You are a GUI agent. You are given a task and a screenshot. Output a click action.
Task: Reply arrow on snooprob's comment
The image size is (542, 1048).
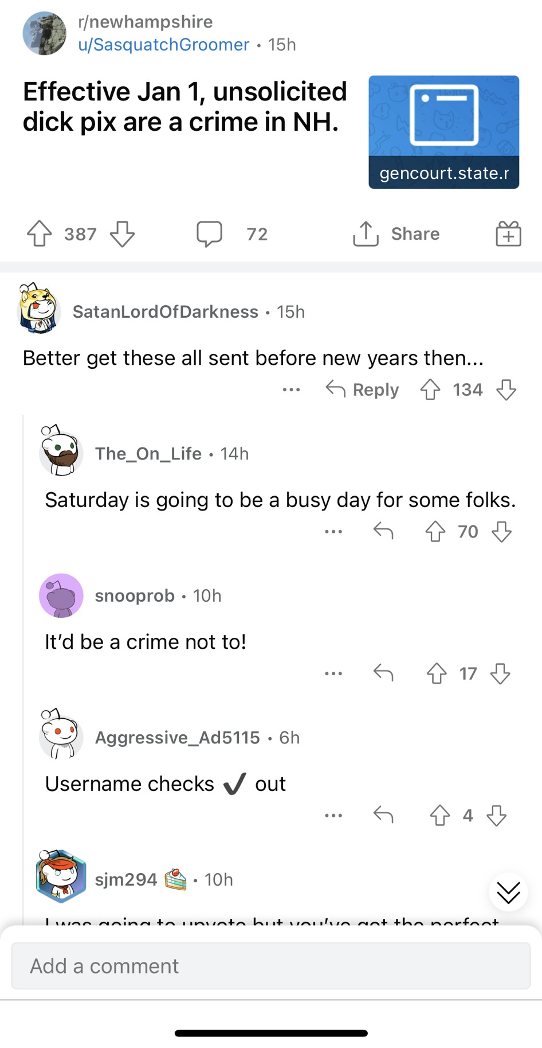(383, 673)
